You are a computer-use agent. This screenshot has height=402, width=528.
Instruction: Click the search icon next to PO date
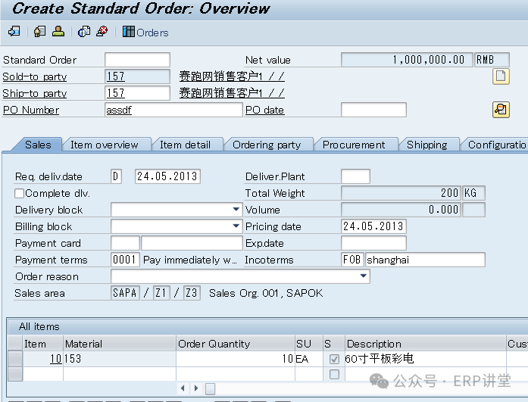point(500,110)
